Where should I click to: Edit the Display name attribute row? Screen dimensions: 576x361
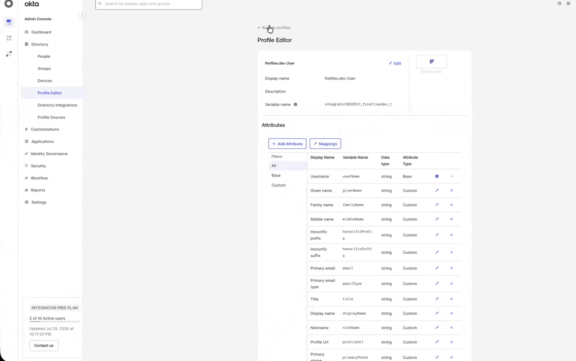[437, 313]
